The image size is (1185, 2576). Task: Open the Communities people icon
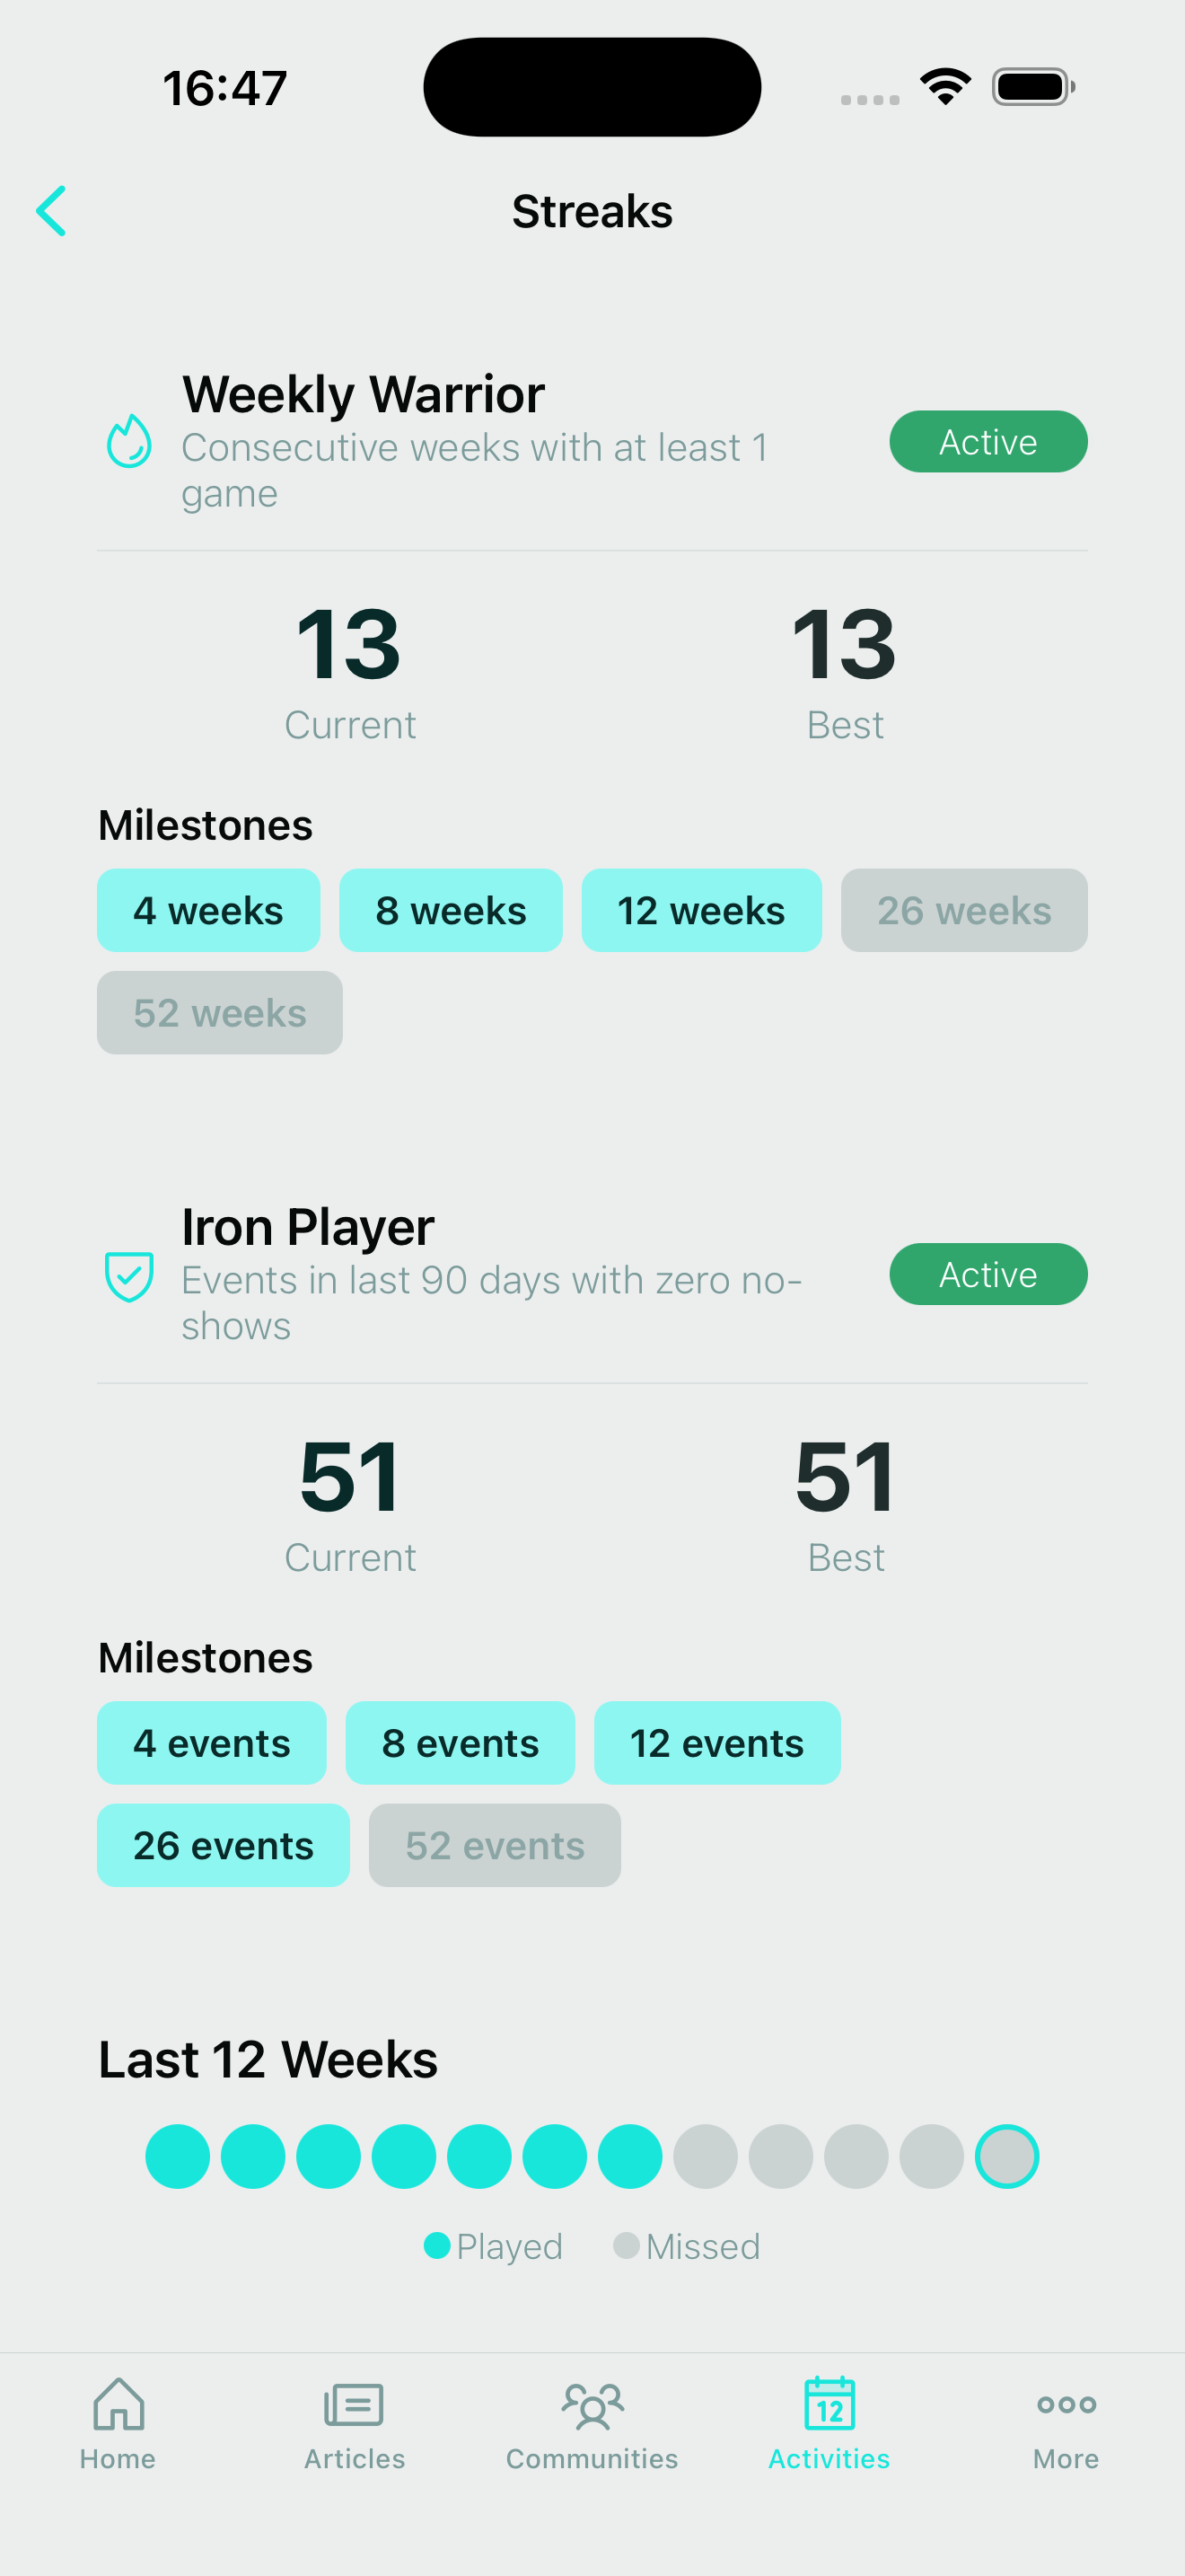pos(592,2405)
